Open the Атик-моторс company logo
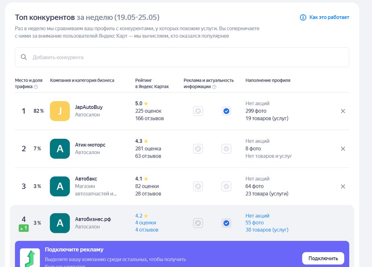This screenshot has width=372, height=267. [60, 149]
